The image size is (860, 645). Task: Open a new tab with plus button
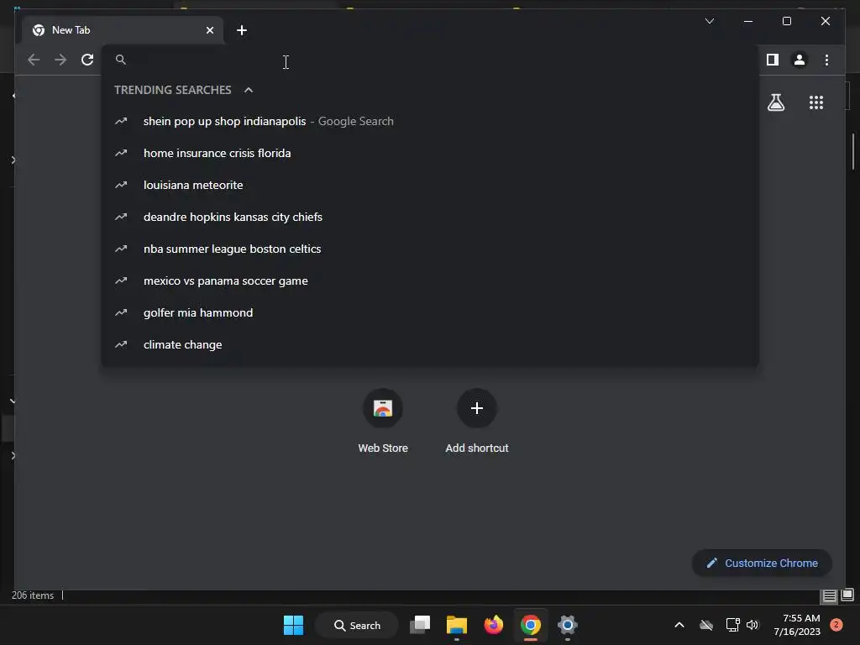242,30
